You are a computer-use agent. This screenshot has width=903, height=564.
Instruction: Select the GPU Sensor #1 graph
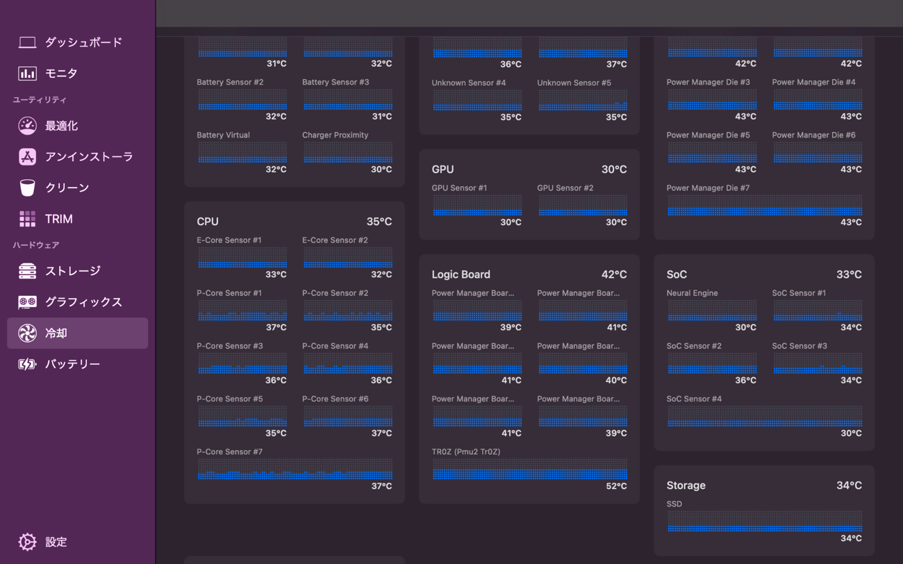click(x=477, y=205)
